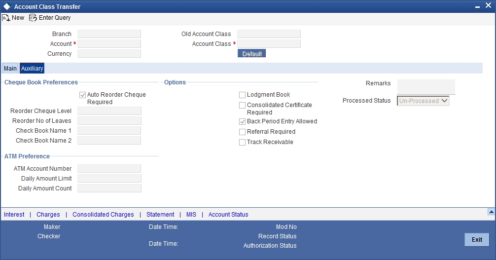
Task: Click the Enter Query toolbar label
Action: point(55,18)
